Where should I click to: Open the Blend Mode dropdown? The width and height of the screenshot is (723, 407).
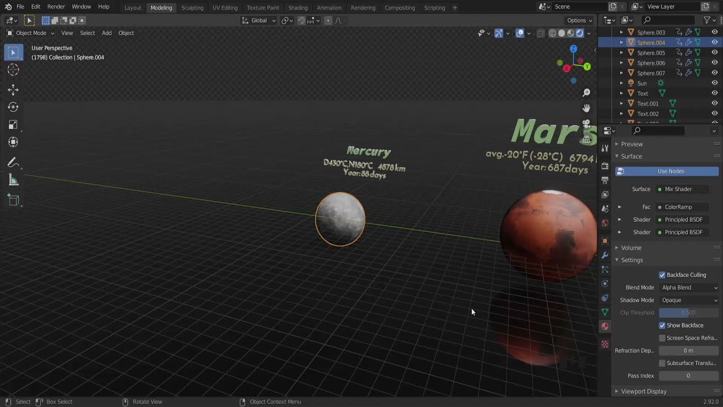(689, 287)
